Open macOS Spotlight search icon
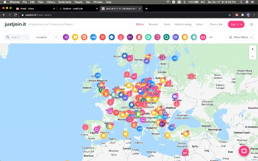Viewport: 258px width, 161px height. coord(241,2)
